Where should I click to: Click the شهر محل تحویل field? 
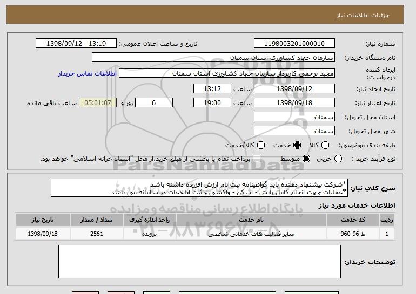(x=294, y=131)
